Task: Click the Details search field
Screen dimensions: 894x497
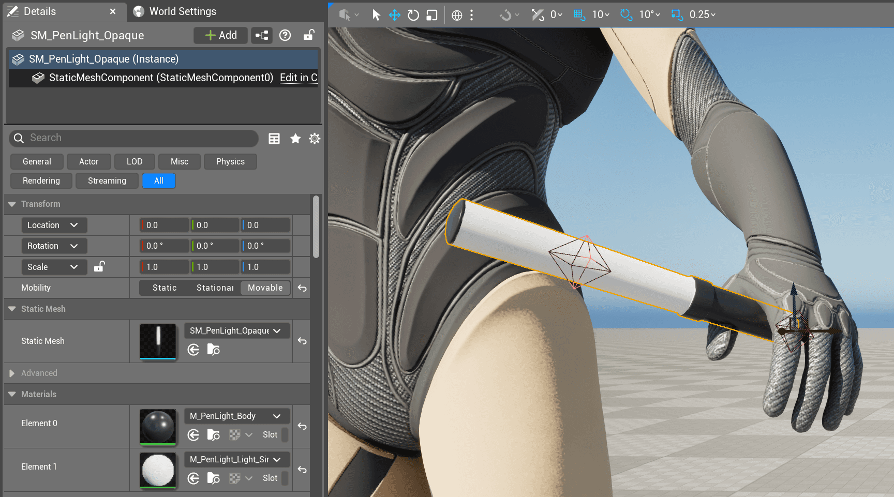Action: point(140,138)
